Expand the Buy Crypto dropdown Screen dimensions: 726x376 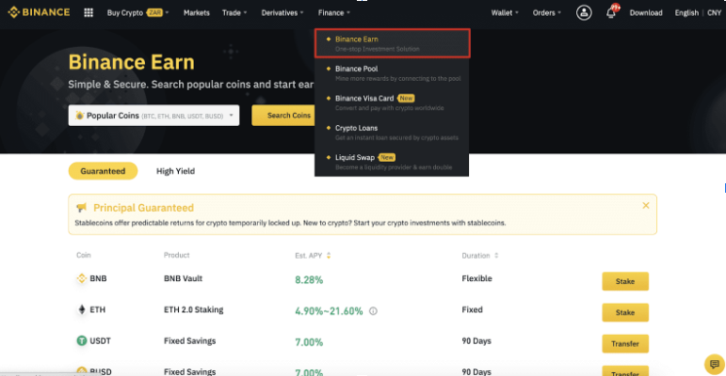click(137, 12)
